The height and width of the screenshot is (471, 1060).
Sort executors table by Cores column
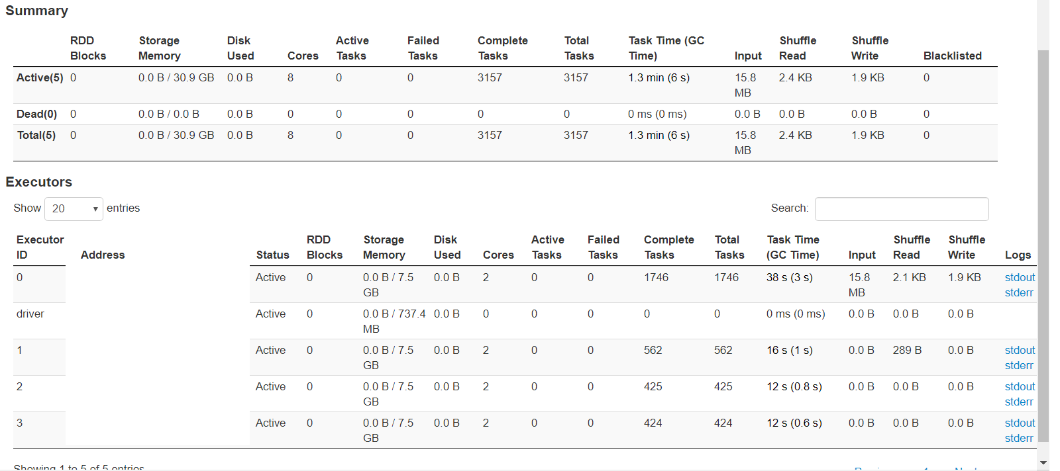tap(498, 255)
